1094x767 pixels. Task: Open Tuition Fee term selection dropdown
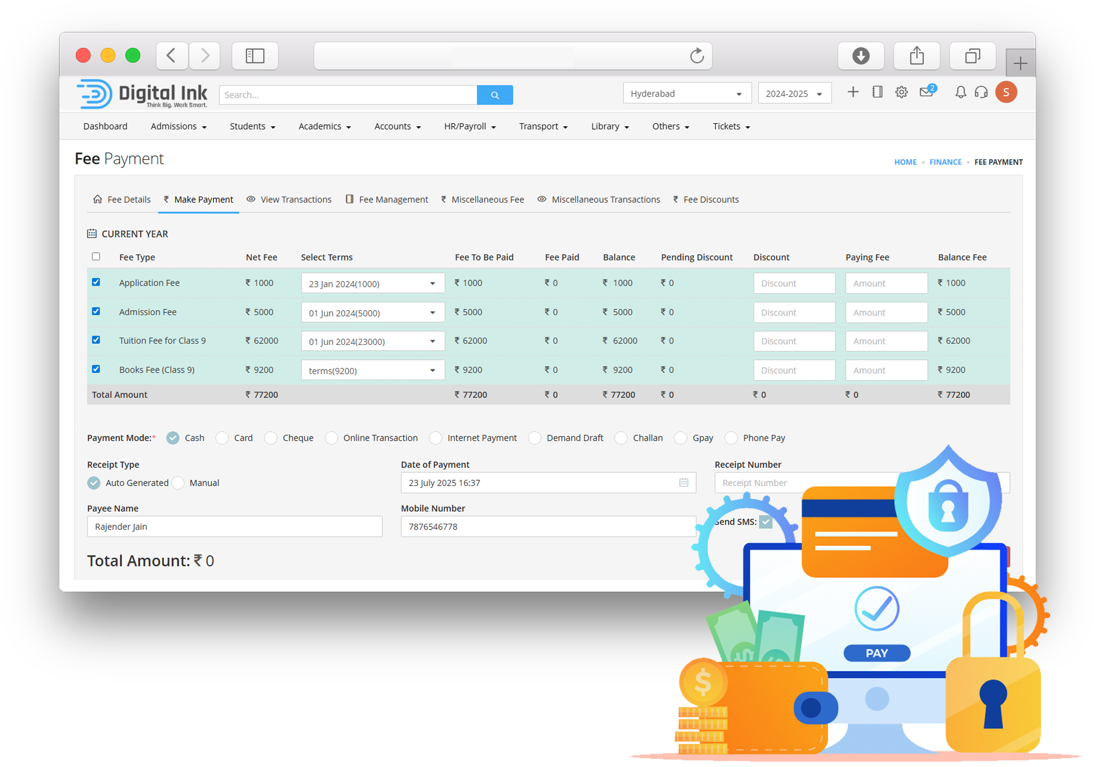[x=372, y=342]
